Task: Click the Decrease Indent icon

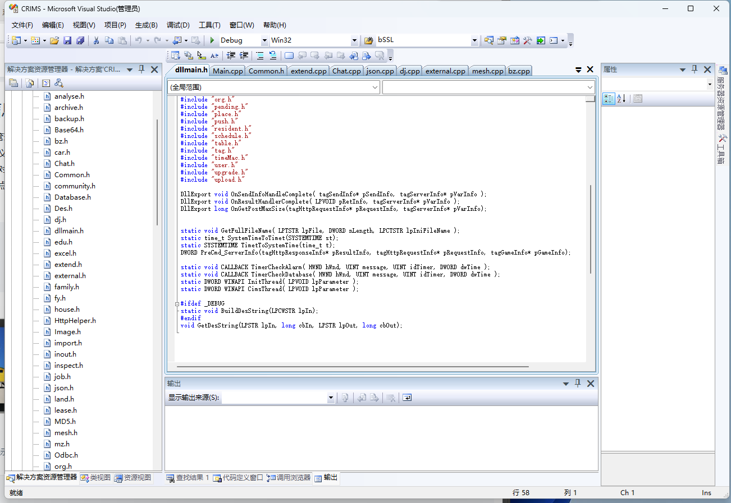Action: point(231,56)
